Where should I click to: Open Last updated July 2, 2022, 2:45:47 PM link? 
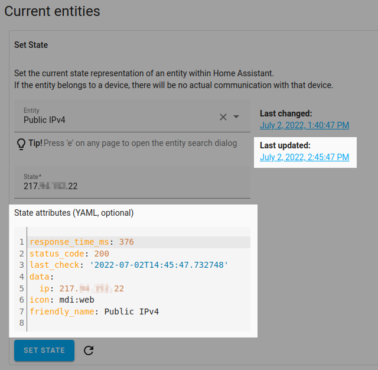pyautogui.click(x=305, y=157)
